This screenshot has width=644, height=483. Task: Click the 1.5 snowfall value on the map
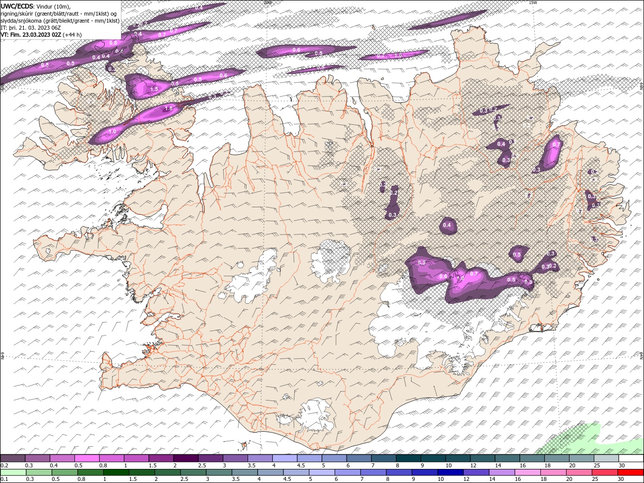154,89
